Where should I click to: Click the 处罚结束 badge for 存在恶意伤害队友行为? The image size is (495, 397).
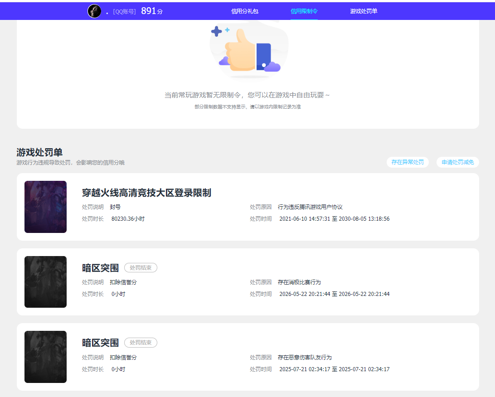click(141, 343)
